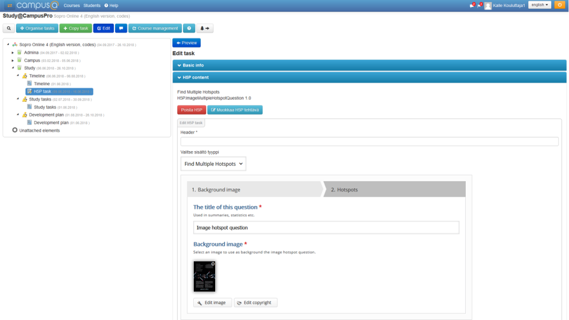This screenshot has height=320, width=569.
Task: Click the Image hotspot question title field
Action: pyautogui.click(x=326, y=228)
